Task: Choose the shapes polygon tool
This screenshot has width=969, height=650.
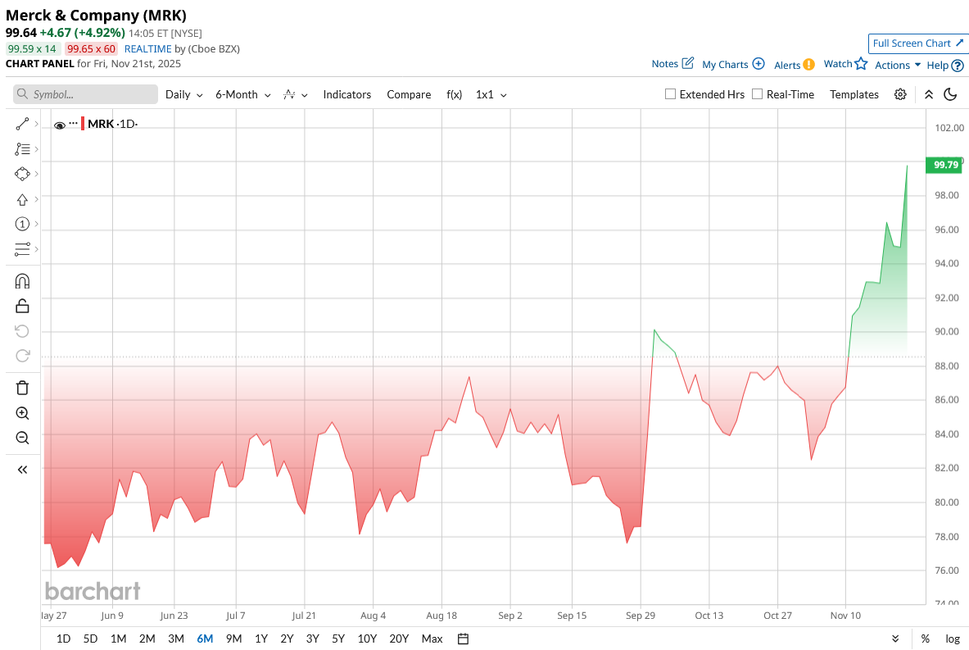Action: 22,174
